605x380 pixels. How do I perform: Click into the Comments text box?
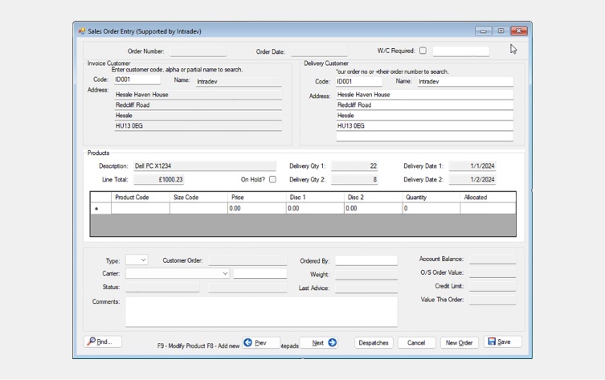(261, 312)
